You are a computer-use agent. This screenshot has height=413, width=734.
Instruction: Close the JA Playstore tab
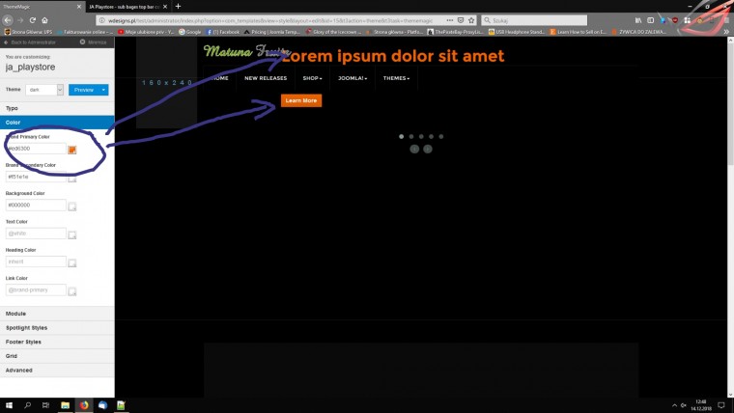[x=165, y=7]
